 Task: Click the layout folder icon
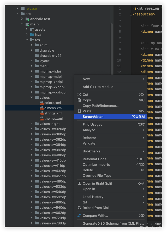point(37,61)
